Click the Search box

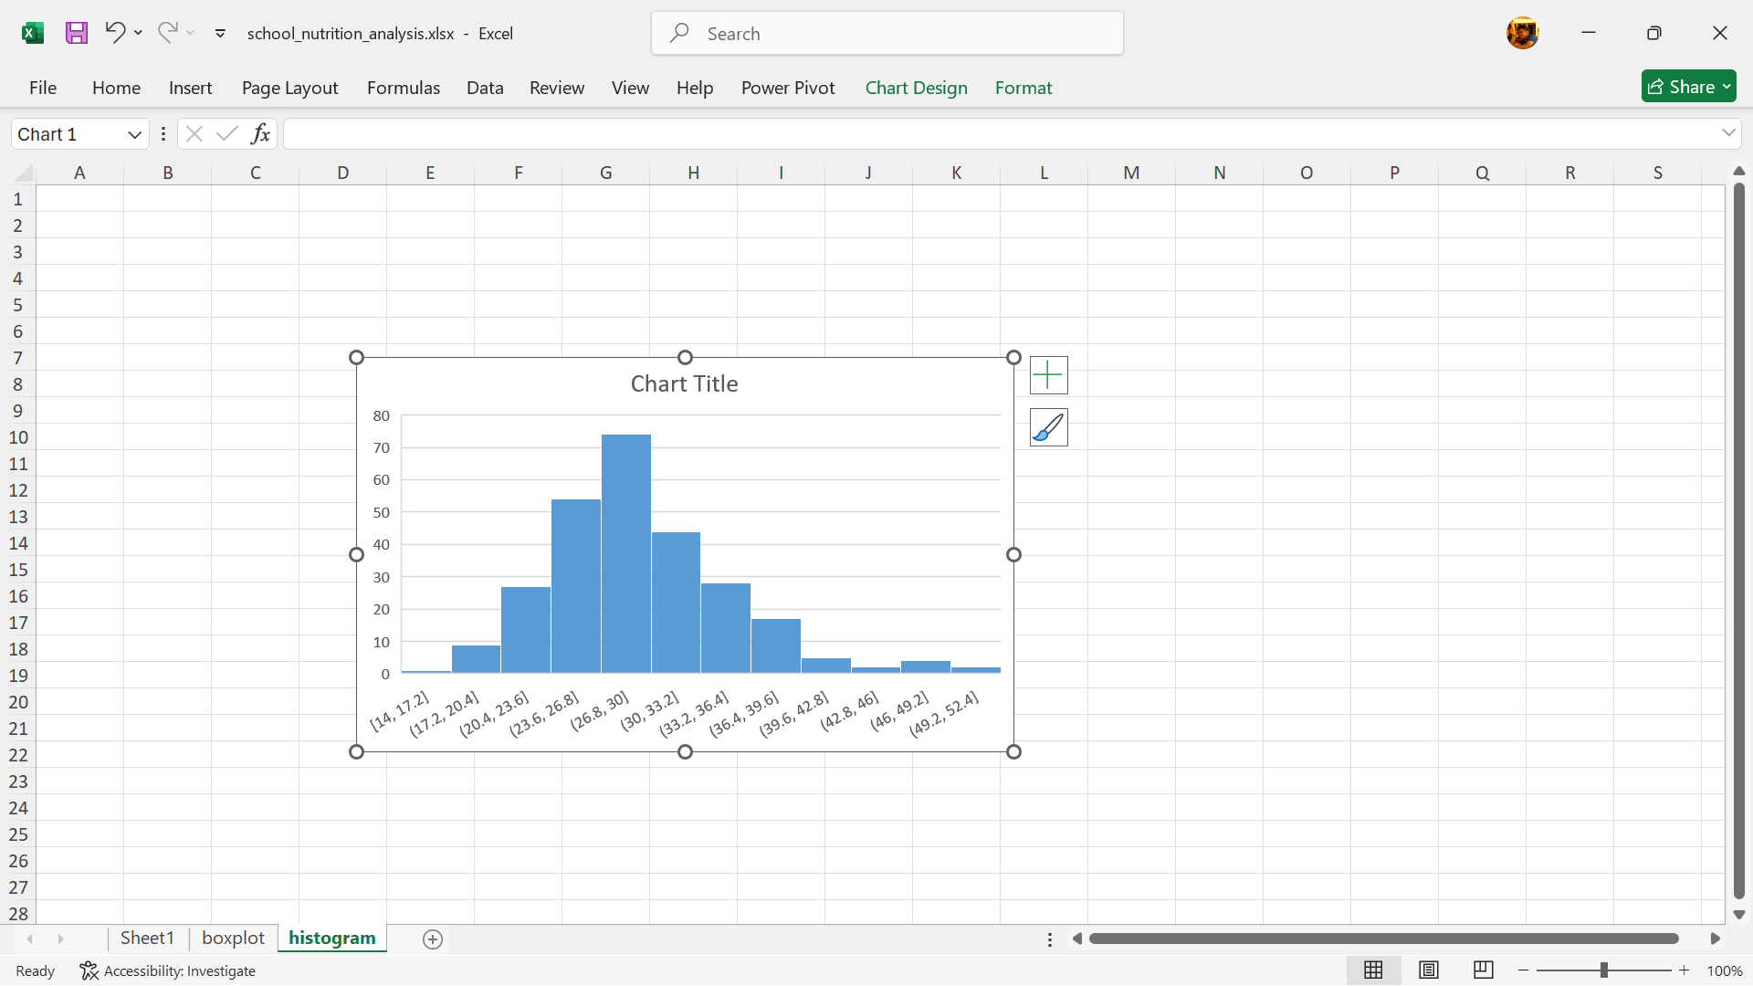(887, 34)
